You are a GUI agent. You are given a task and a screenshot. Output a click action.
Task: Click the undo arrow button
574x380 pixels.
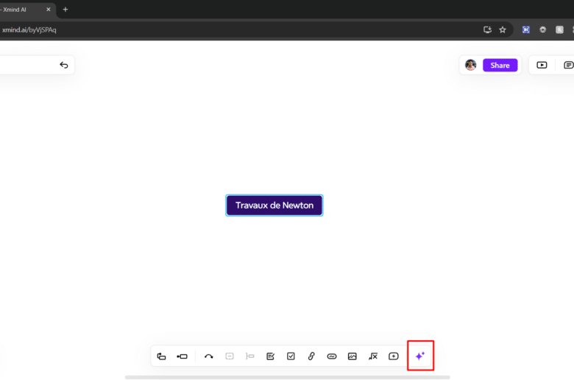click(x=64, y=65)
